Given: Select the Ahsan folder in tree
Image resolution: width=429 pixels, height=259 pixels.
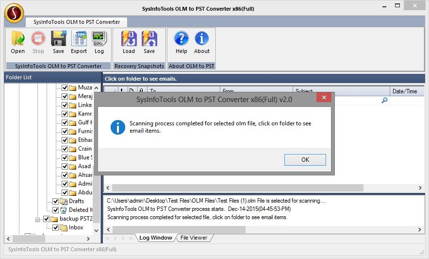Looking at the screenshot, I should tap(85, 175).
